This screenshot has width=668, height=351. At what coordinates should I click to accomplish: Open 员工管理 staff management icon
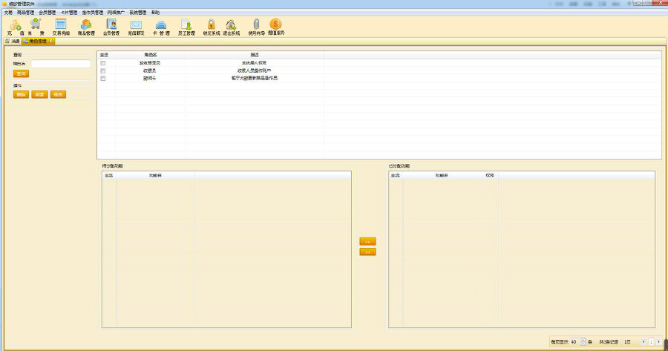[186, 24]
